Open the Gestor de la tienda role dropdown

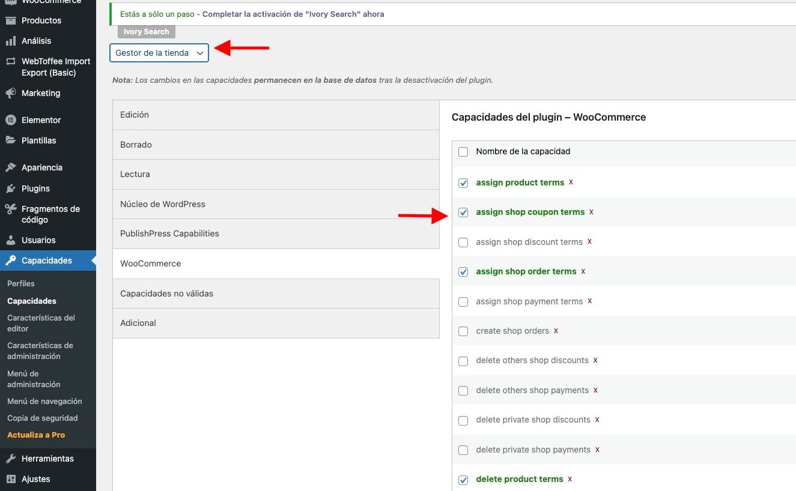click(159, 53)
